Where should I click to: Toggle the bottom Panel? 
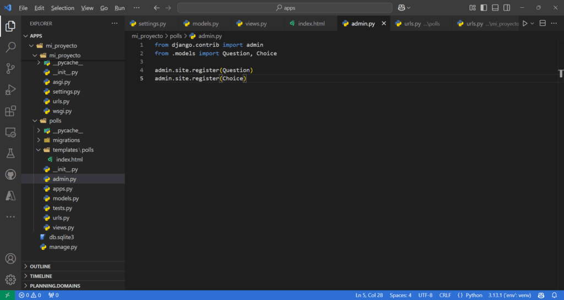[495, 8]
